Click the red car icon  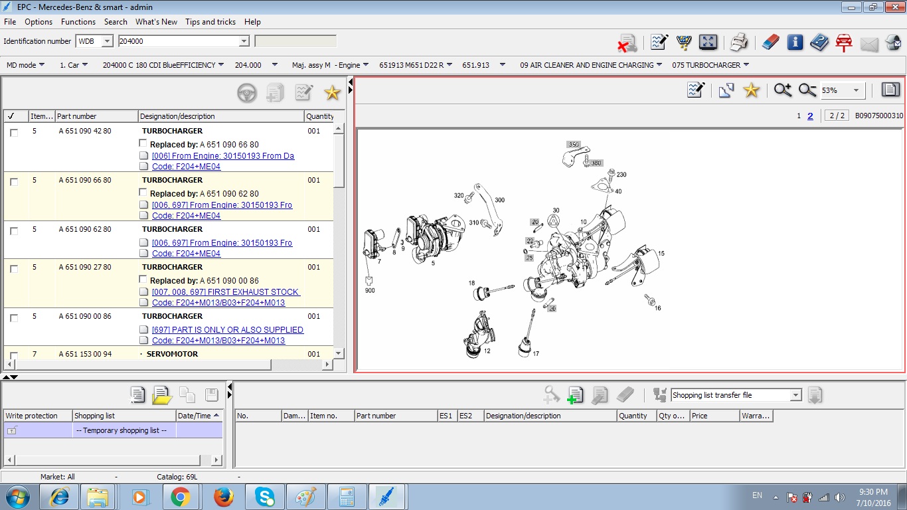tap(844, 42)
